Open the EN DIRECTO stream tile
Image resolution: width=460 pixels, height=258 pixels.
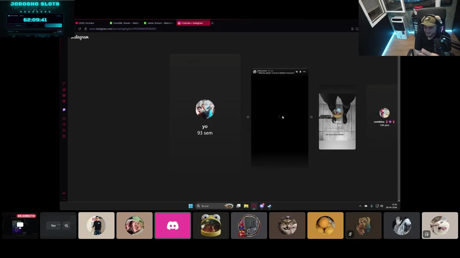pos(20,225)
